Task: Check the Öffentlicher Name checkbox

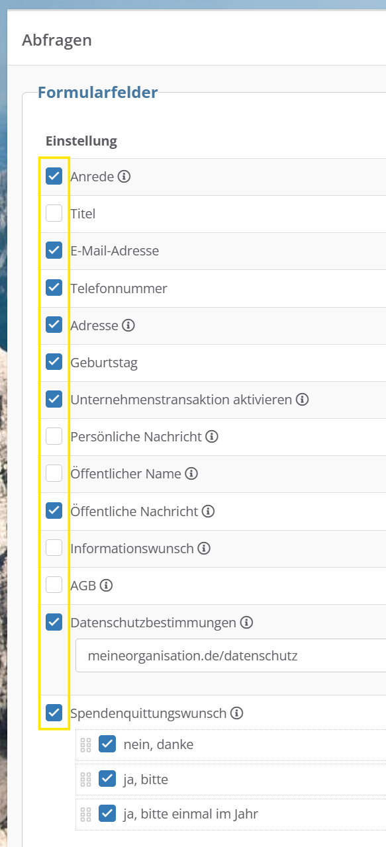Action: (x=54, y=474)
